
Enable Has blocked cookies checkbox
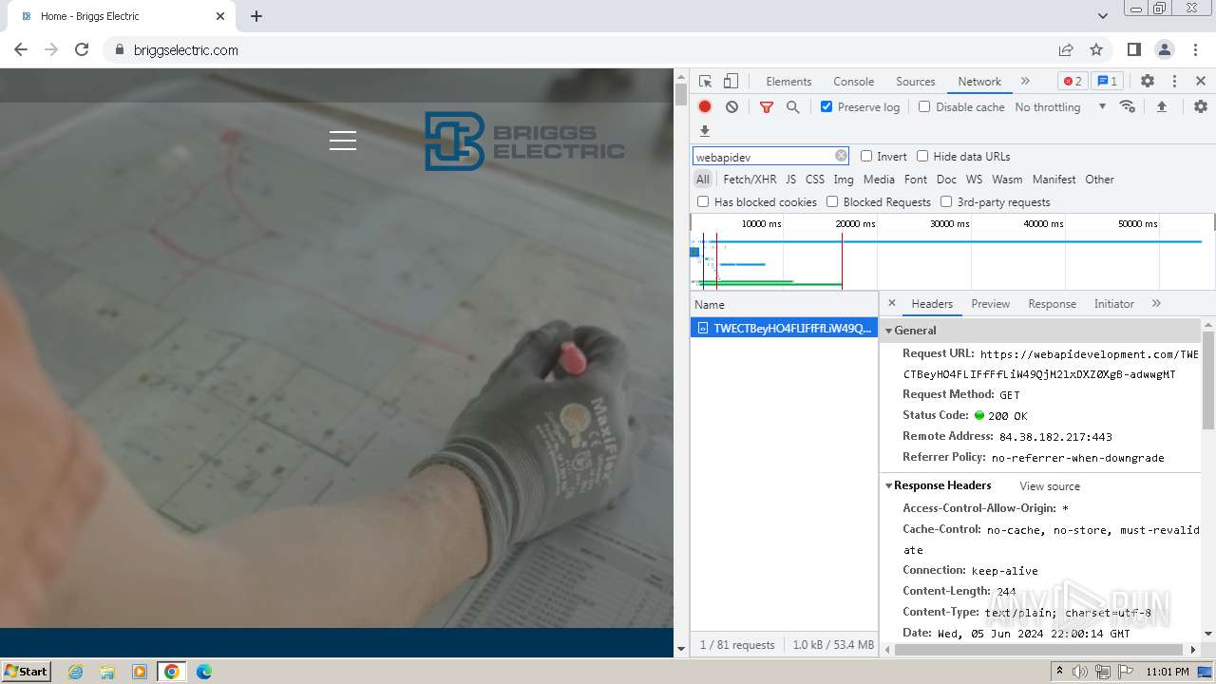click(703, 201)
